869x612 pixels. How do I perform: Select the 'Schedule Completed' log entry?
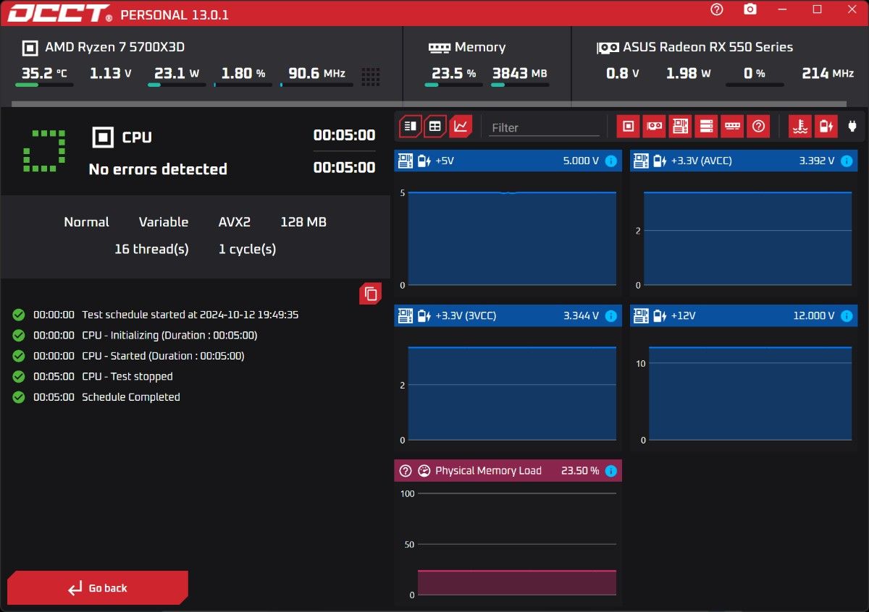[x=131, y=396]
